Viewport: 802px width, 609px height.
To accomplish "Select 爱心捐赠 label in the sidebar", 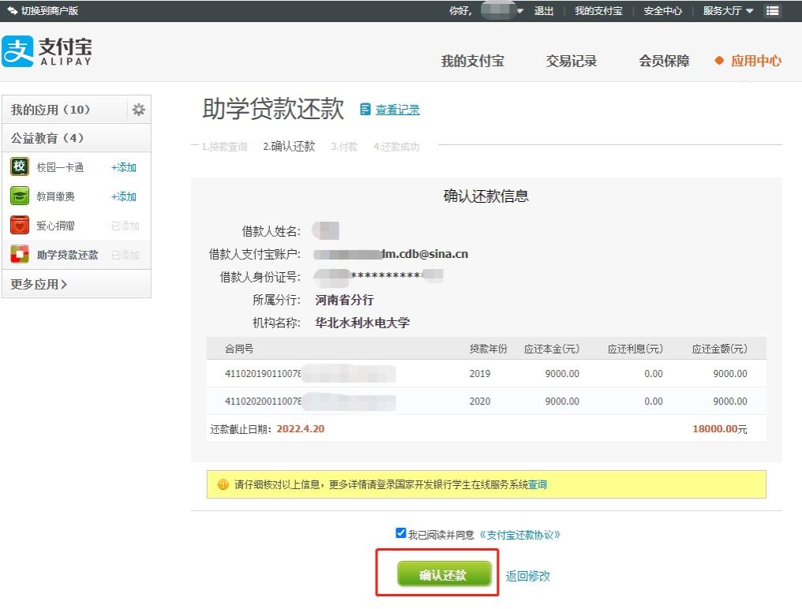I will click(x=55, y=226).
